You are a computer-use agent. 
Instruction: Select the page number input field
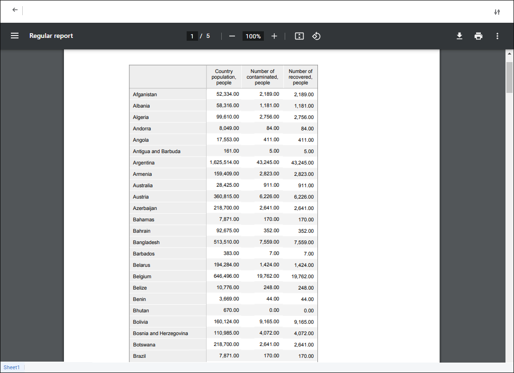192,36
